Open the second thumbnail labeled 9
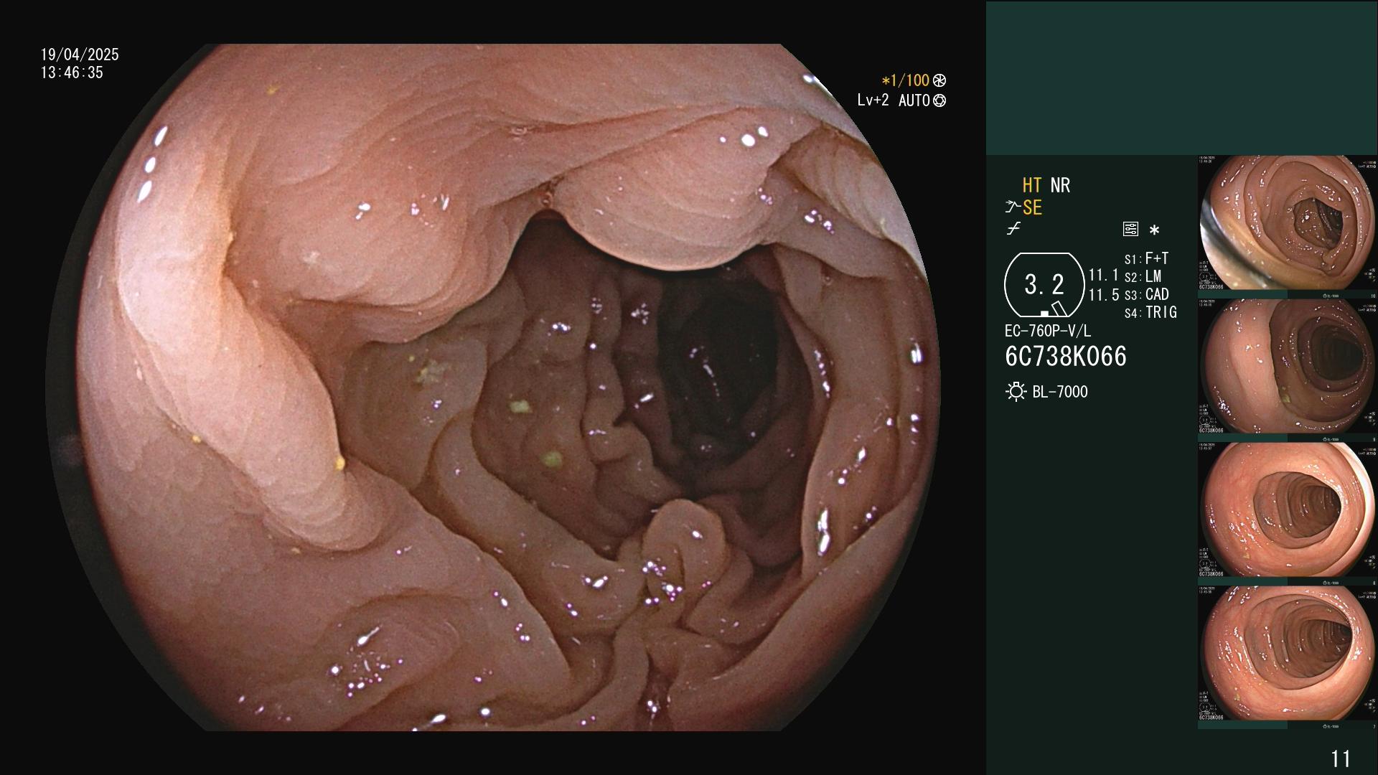Image resolution: width=1378 pixels, height=775 pixels. (x=1288, y=367)
